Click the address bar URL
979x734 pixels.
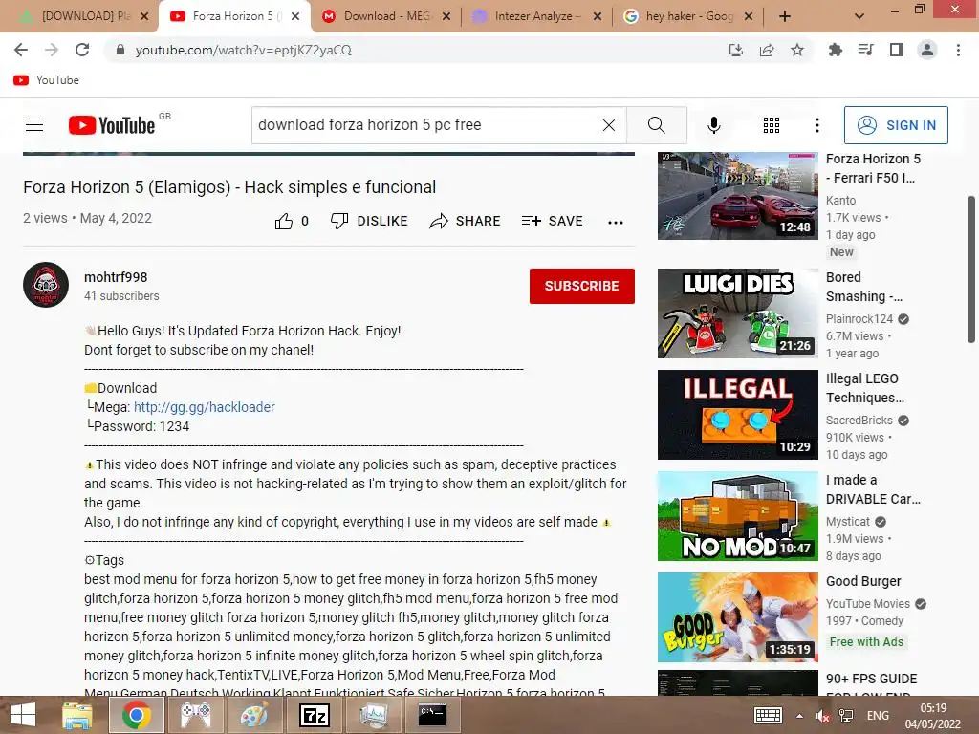243,50
